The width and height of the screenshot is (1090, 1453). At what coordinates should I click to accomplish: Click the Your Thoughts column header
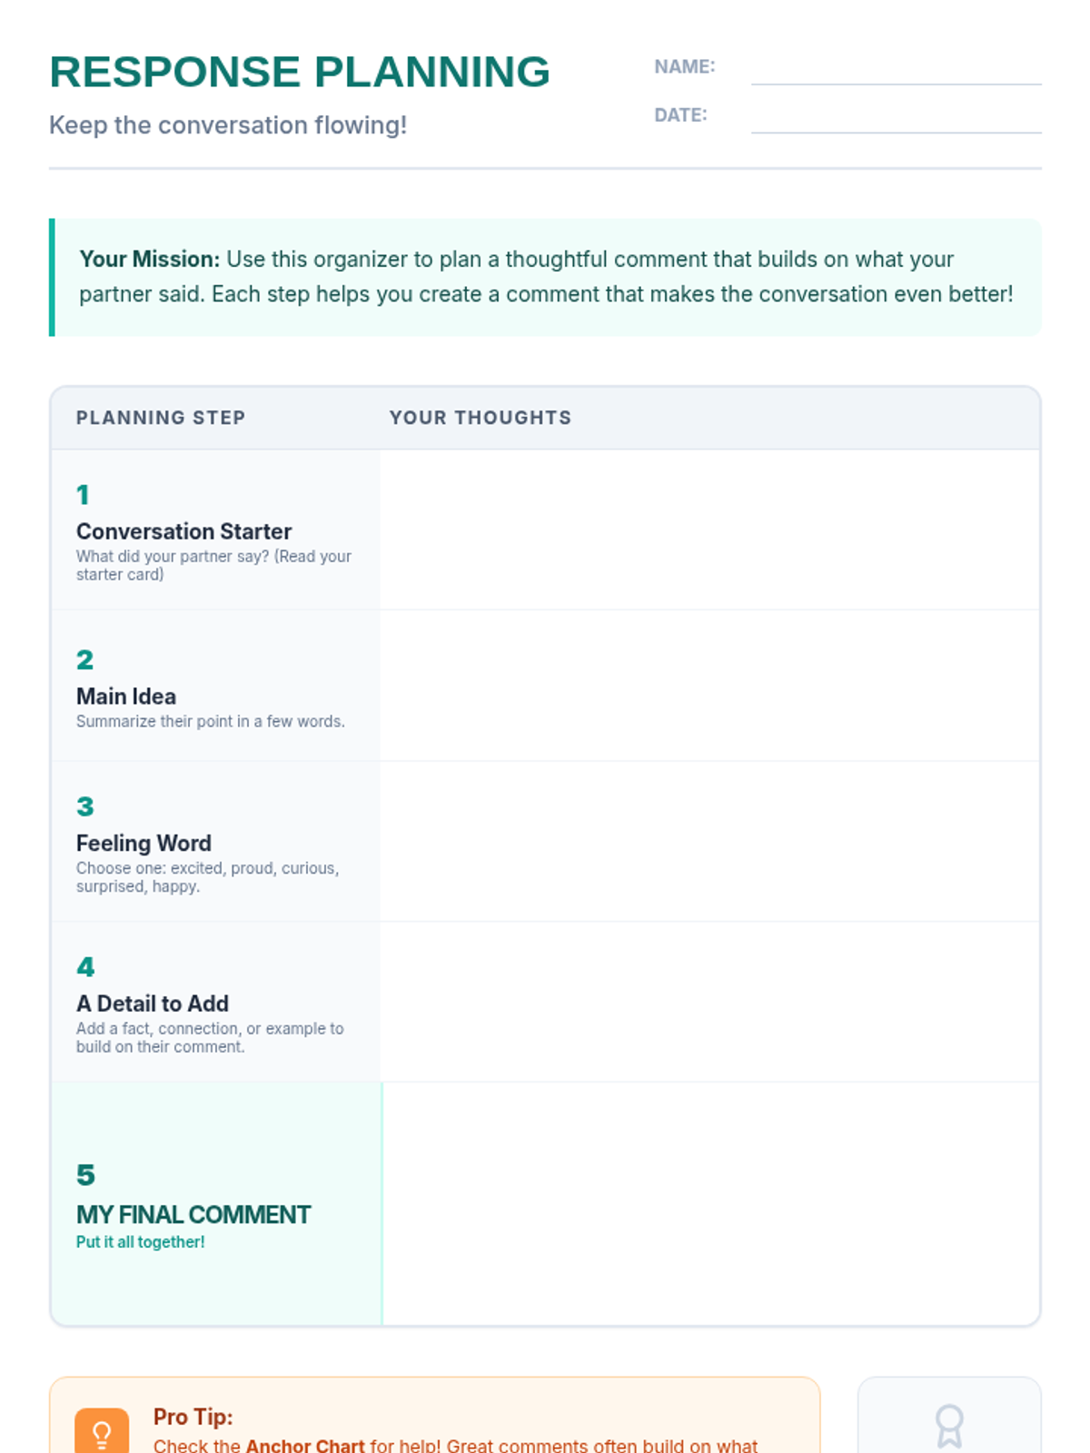(481, 418)
